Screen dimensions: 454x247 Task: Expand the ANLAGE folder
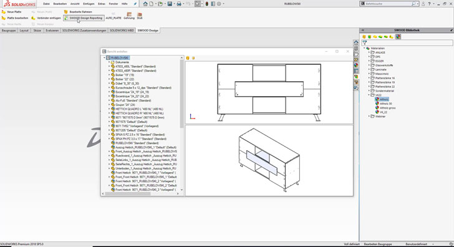(369, 52)
